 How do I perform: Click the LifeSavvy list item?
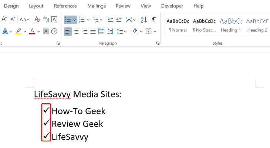click(70, 137)
